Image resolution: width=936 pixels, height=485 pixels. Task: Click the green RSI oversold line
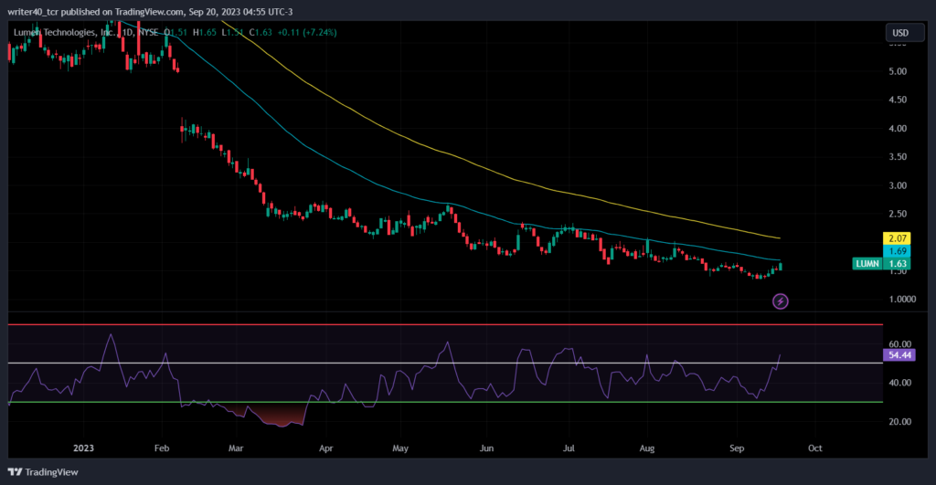pyautogui.click(x=445, y=402)
